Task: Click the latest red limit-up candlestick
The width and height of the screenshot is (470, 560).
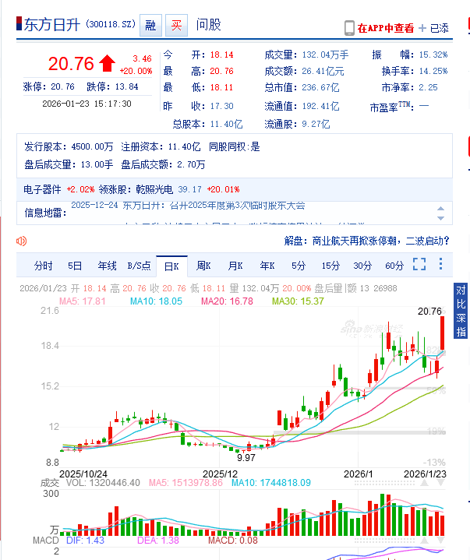Action: pyautogui.click(x=442, y=333)
